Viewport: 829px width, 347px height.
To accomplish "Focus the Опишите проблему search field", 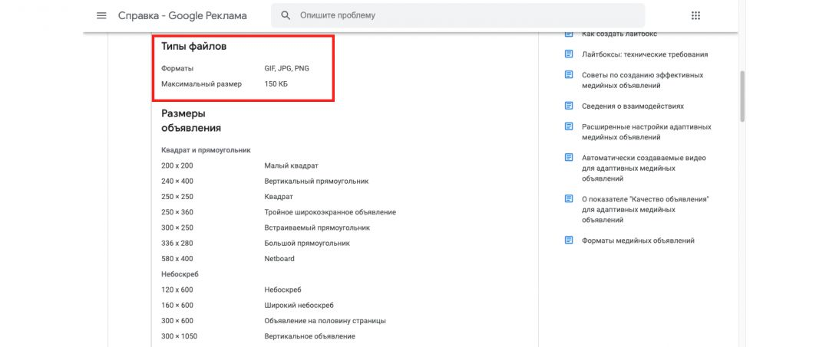I will tap(457, 16).
